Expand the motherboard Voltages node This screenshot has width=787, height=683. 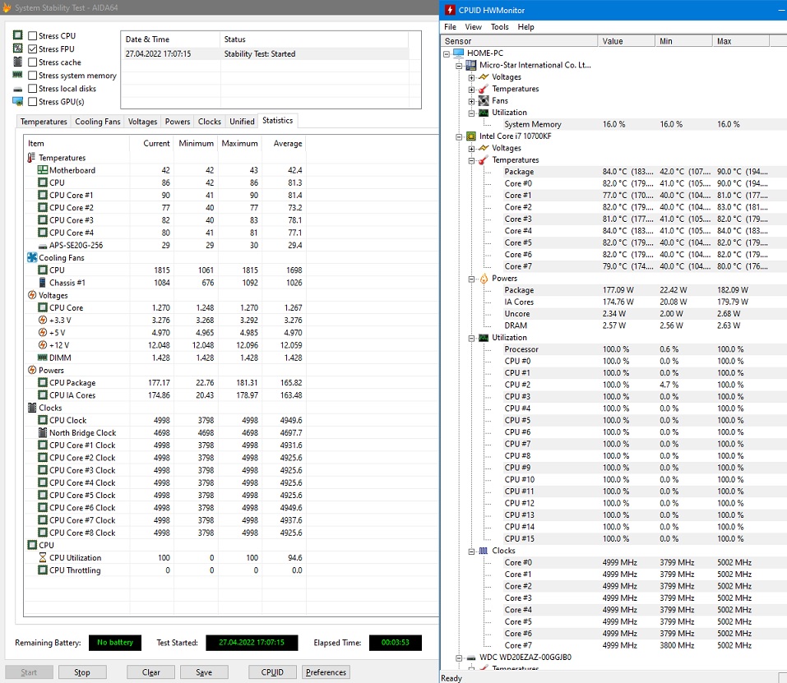471,78
